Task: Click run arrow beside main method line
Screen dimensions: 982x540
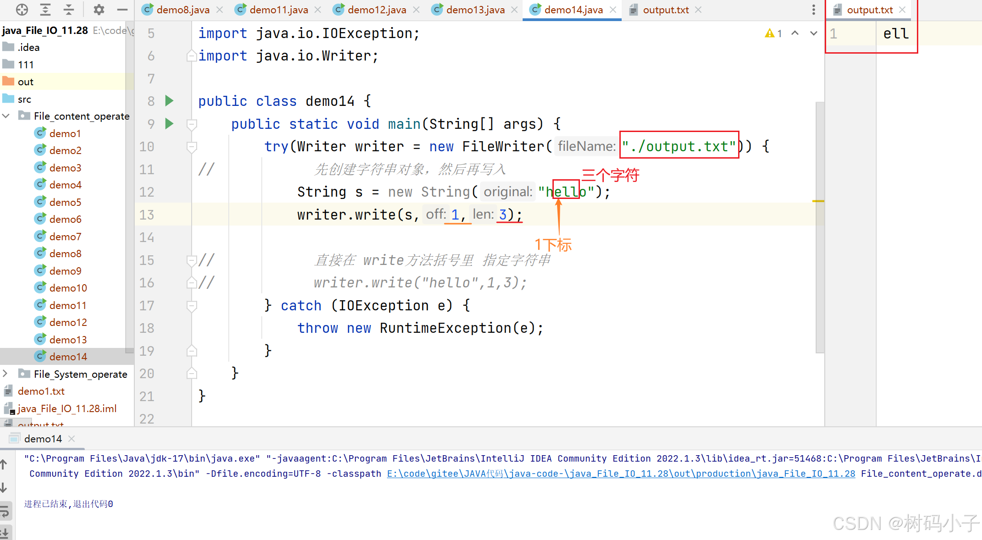Action: pyautogui.click(x=169, y=124)
